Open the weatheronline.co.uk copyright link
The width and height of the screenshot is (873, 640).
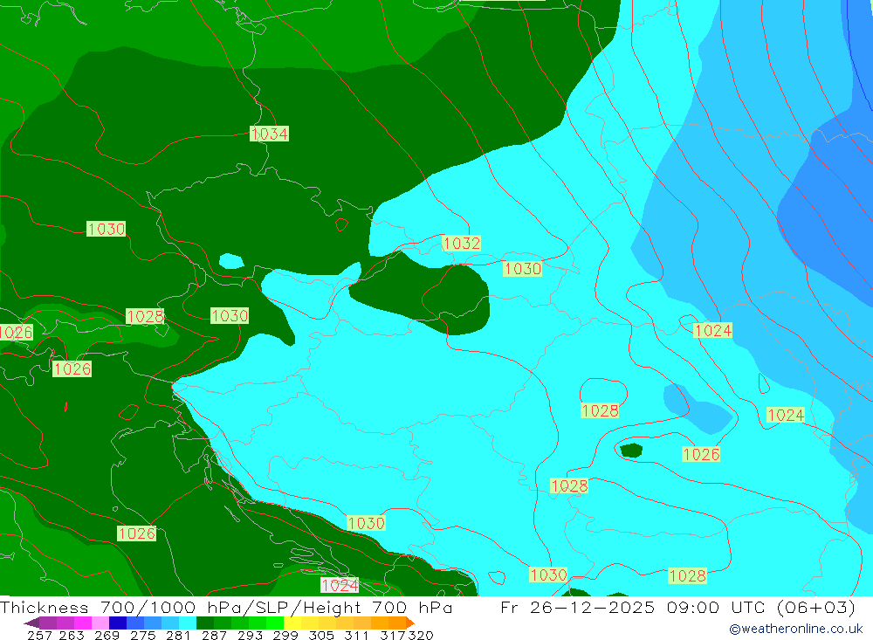795,629
